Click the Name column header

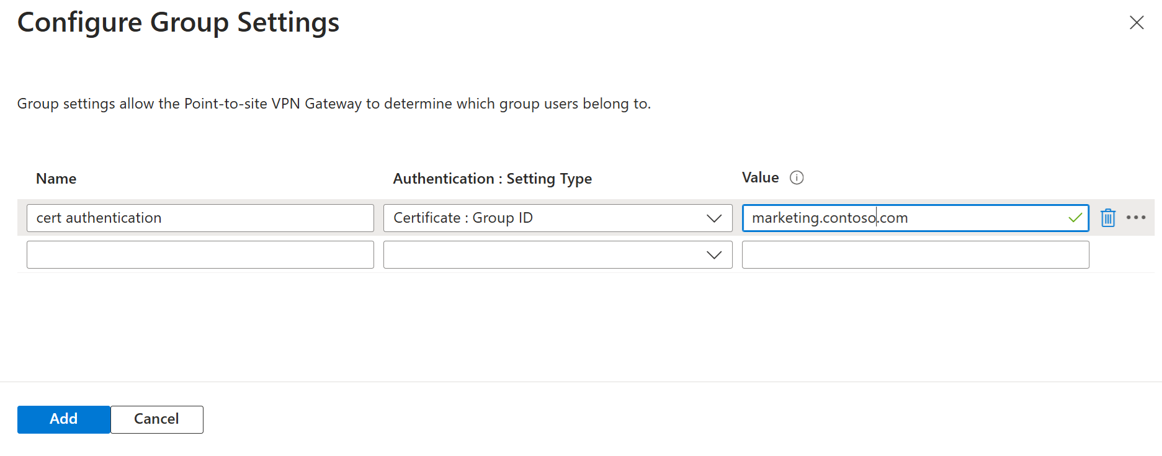[56, 179]
